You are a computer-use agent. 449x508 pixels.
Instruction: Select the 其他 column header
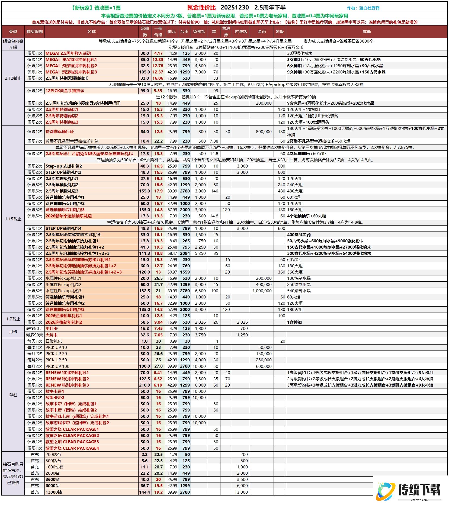366,32
